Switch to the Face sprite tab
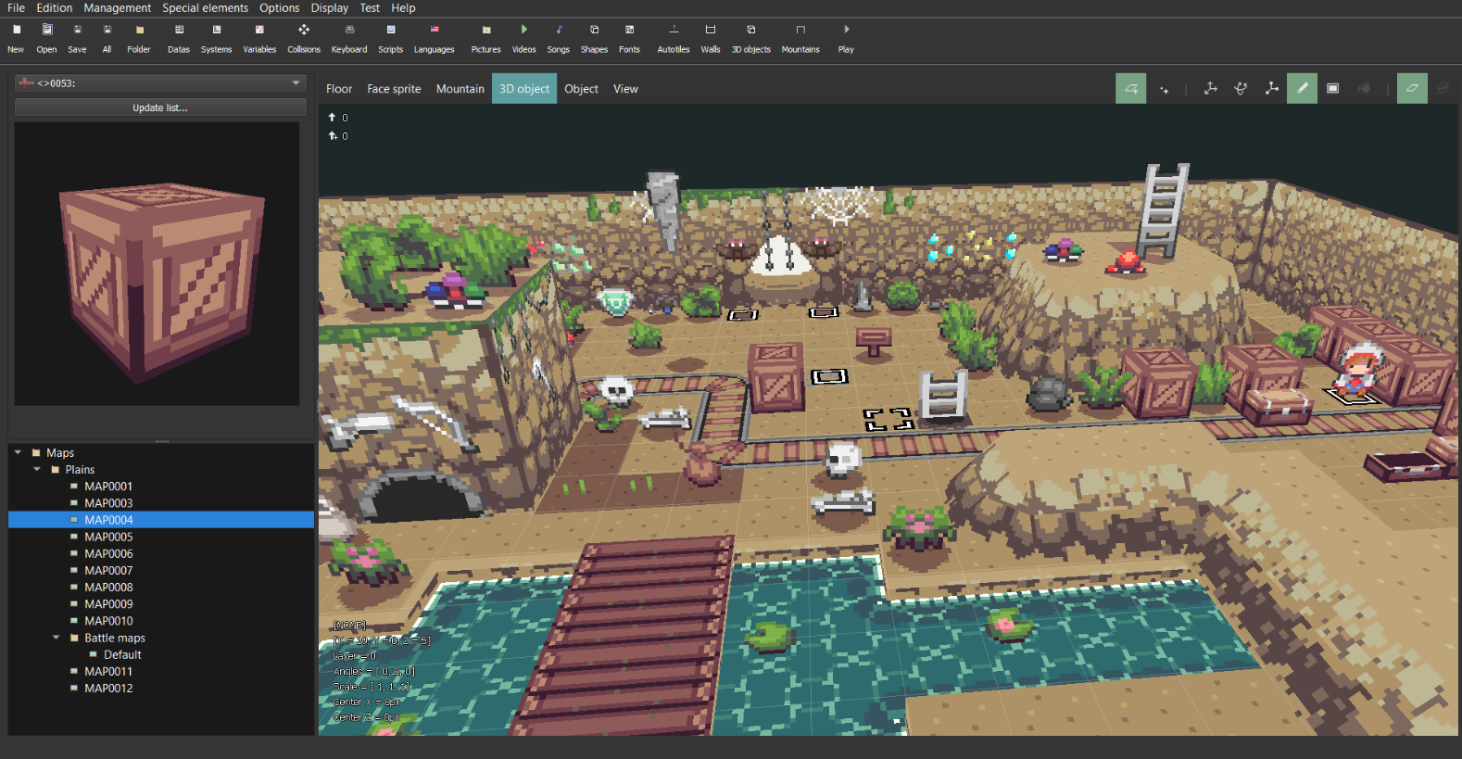 [x=394, y=89]
